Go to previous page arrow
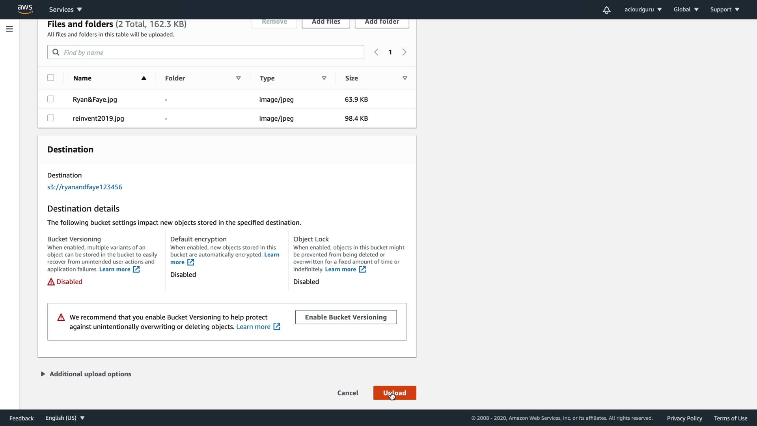The width and height of the screenshot is (757, 426). click(376, 52)
